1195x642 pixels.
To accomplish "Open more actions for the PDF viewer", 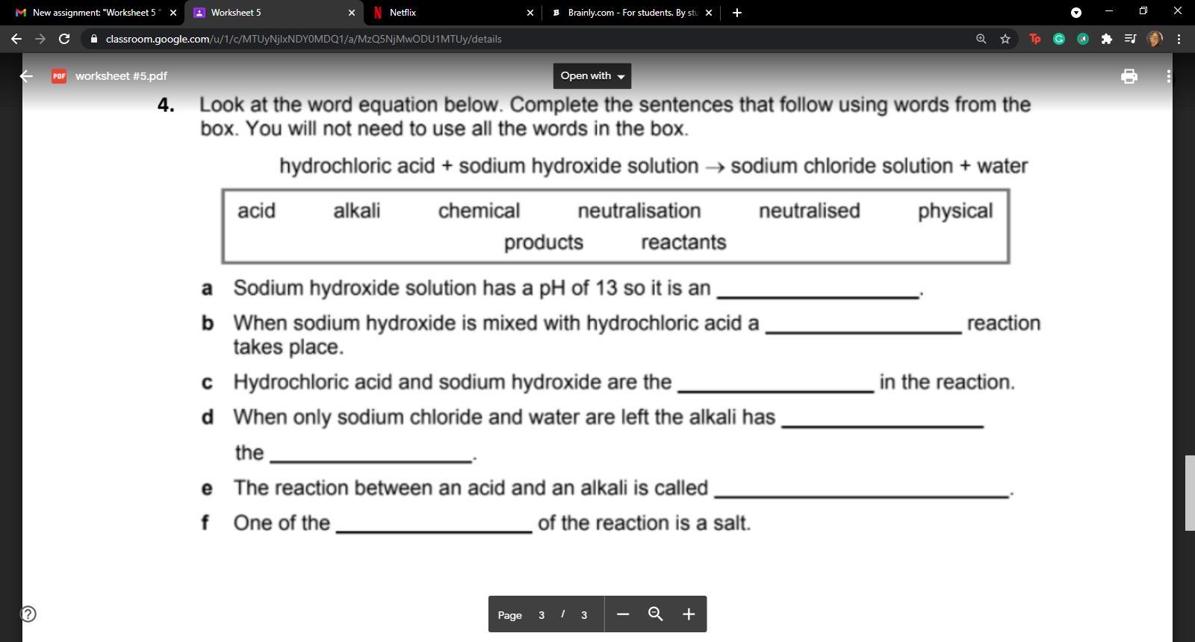I will 1168,76.
